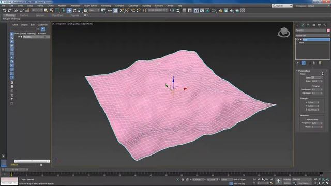Expand the Noise modifier sub-objects arrow
Image resolution: width=331 pixels, height=186 pixels.
[301, 40]
